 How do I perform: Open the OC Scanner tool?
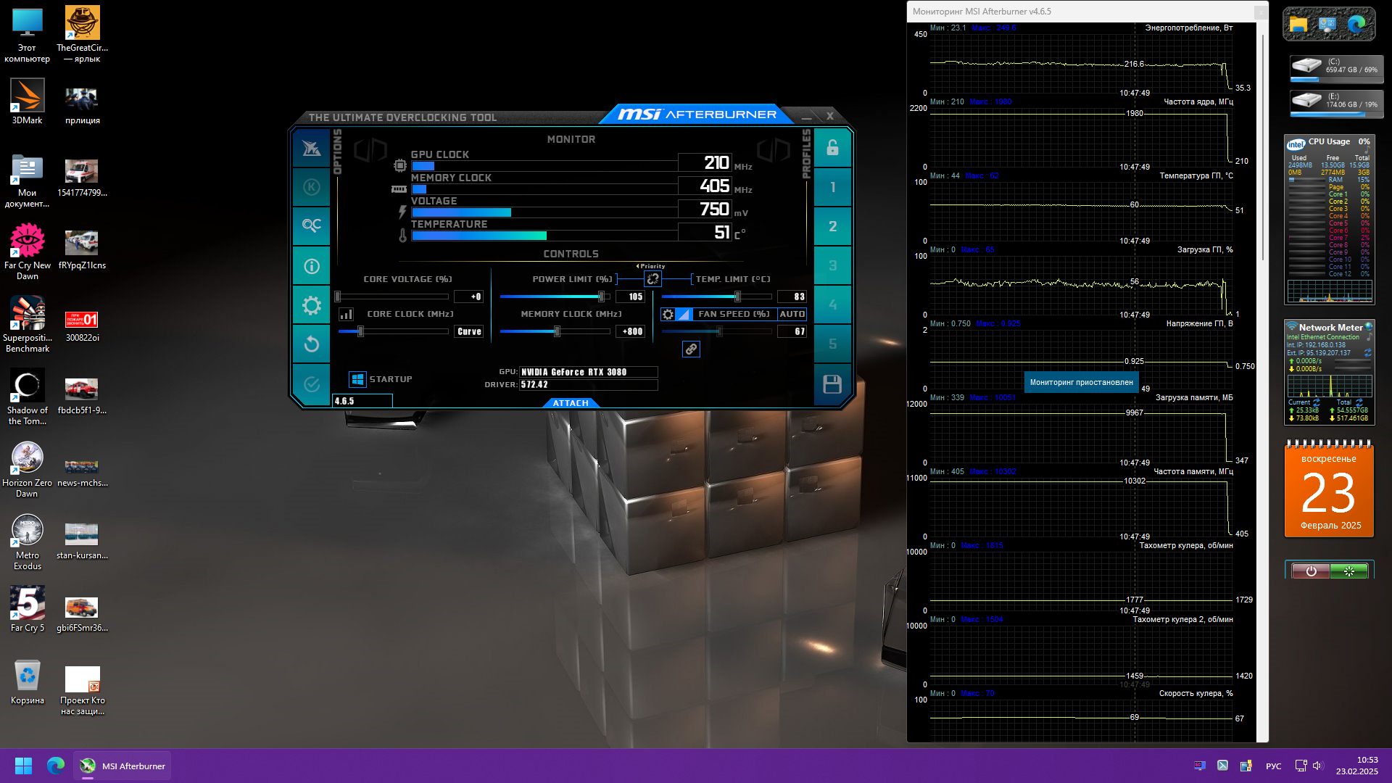pyautogui.click(x=312, y=225)
